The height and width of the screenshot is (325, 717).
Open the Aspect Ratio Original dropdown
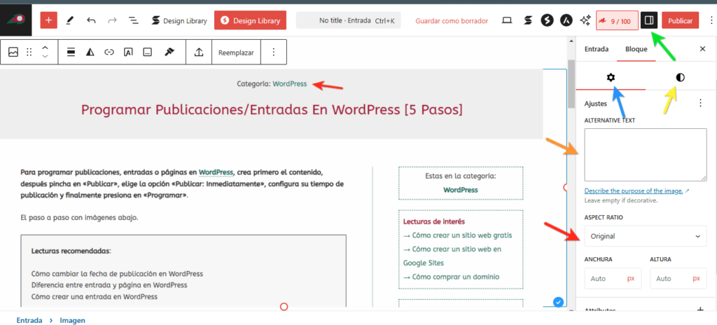pos(646,236)
